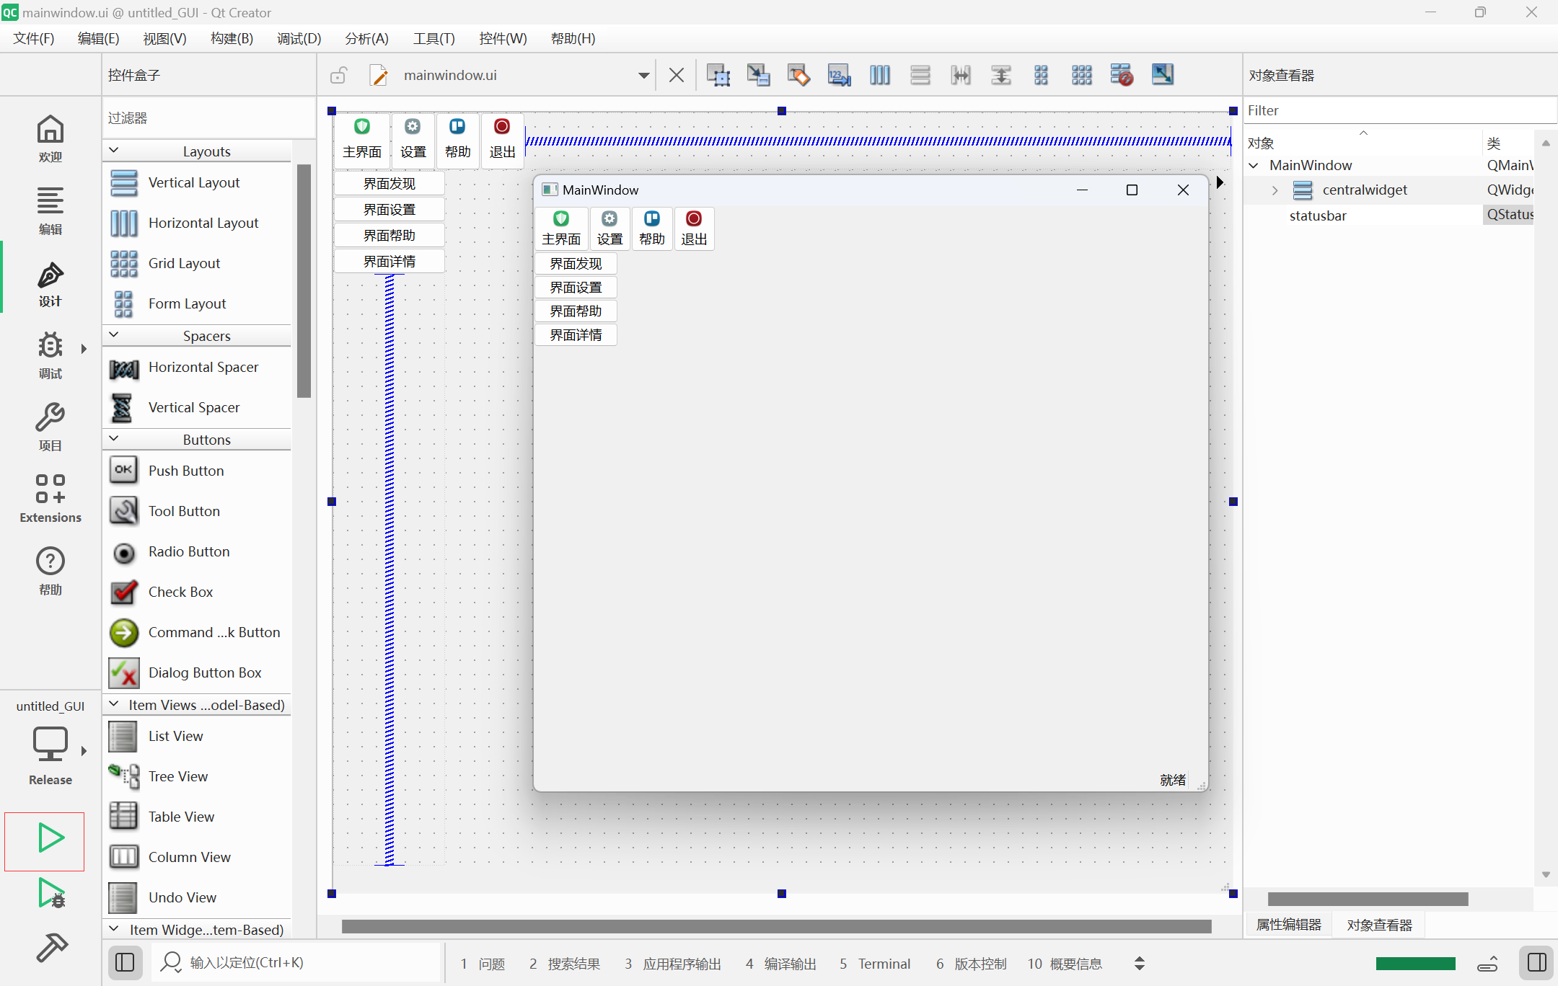The height and width of the screenshot is (986, 1558).
Task: Click the Edit Signals/Slots toolbar icon
Action: point(758,75)
